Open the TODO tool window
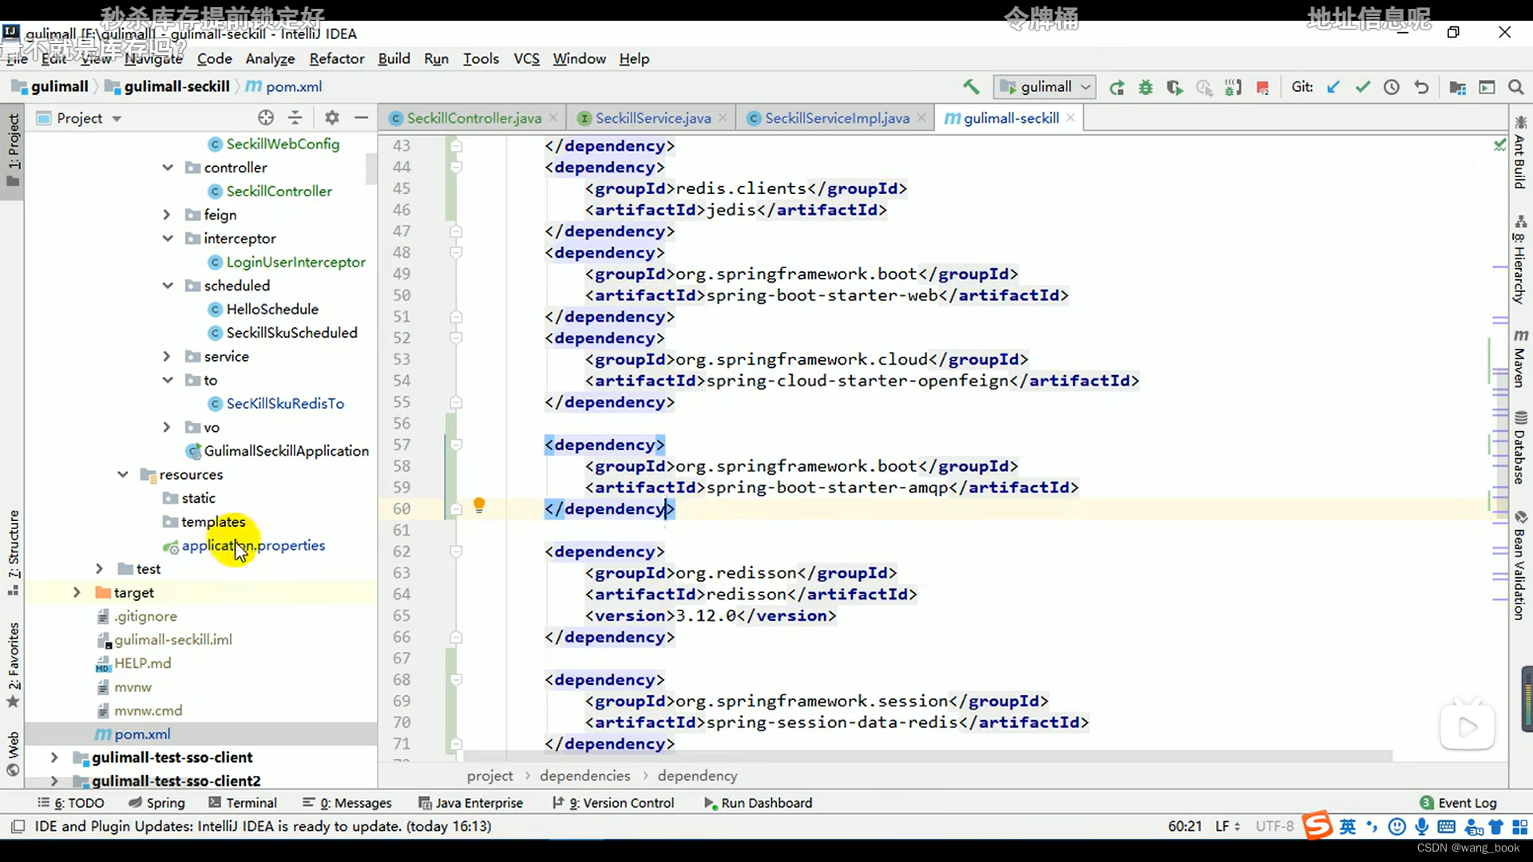 click(x=72, y=803)
